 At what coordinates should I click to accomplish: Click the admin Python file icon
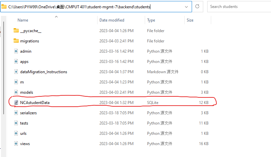(x=16, y=51)
